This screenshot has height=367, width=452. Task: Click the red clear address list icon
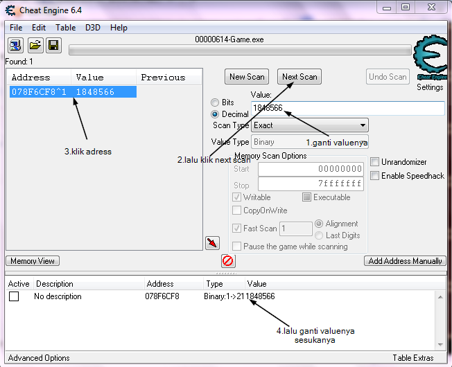[x=228, y=261]
